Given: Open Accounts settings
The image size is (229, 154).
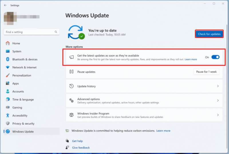Looking at the screenshot, I should pos(32,91).
